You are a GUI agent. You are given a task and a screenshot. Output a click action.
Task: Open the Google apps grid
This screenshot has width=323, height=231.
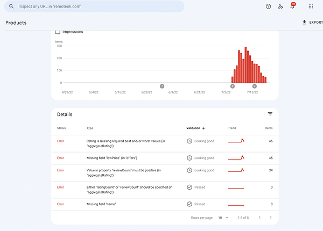(311, 6)
